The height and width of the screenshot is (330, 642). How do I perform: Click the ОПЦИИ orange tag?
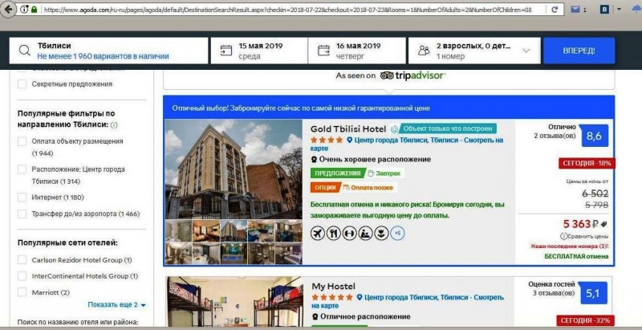326,188
